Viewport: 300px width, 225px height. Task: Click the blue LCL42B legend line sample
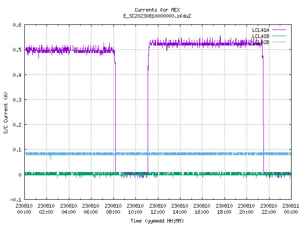coord(279,42)
